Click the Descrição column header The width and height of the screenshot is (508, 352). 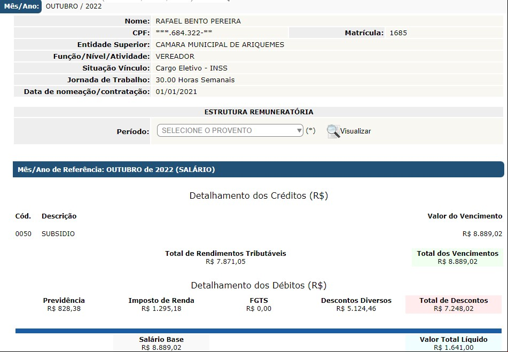coord(59,216)
